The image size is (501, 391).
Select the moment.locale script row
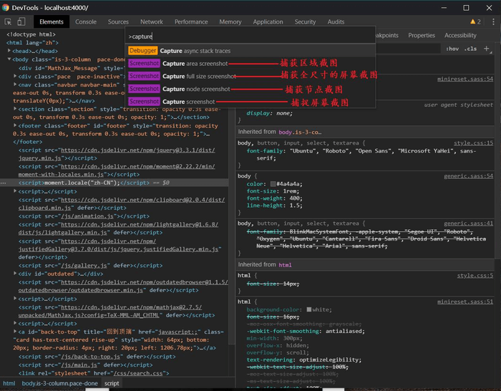coord(114,183)
